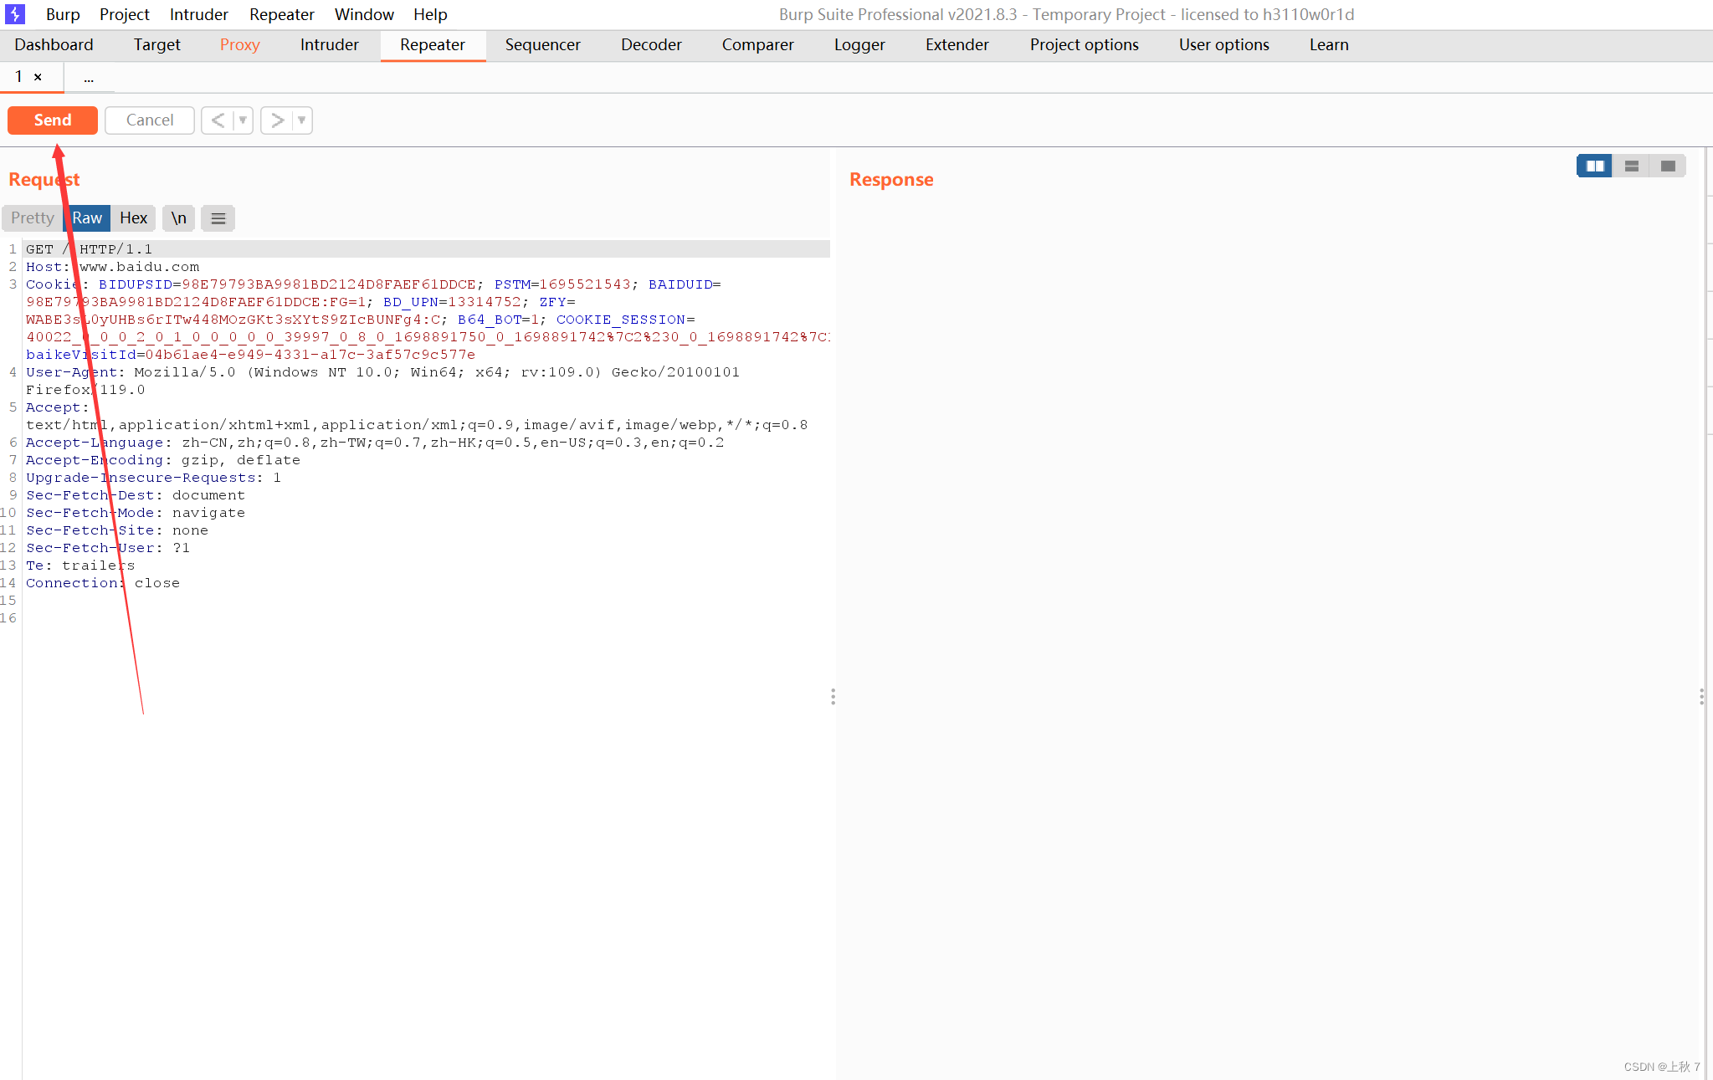1713x1080 pixels.
Task: Expand the forward history dropdown arrow
Action: 302,120
